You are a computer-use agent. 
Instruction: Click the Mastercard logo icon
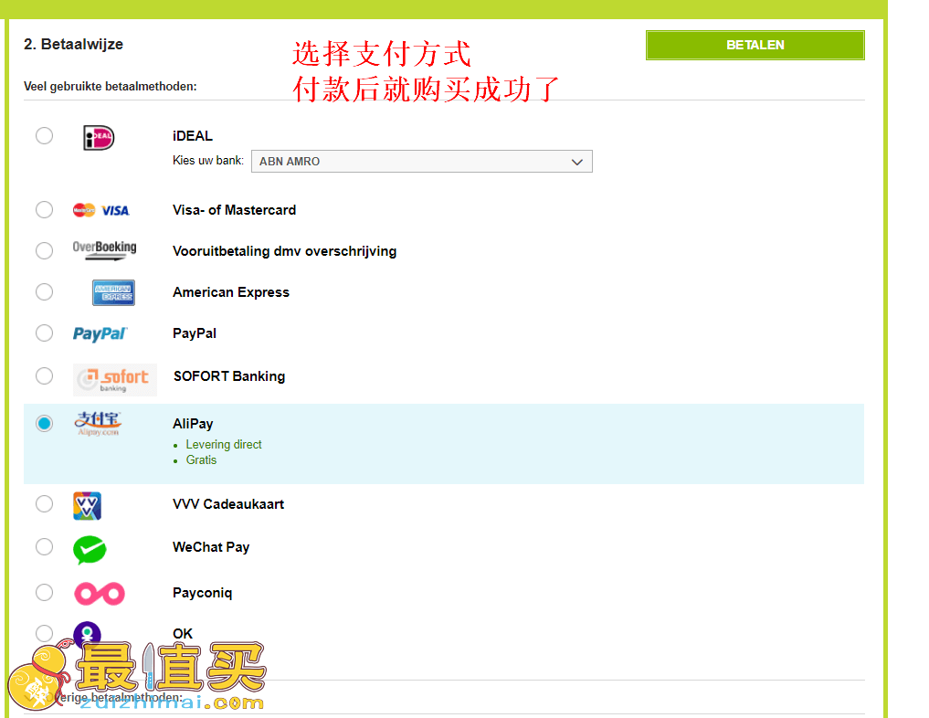(83, 210)
